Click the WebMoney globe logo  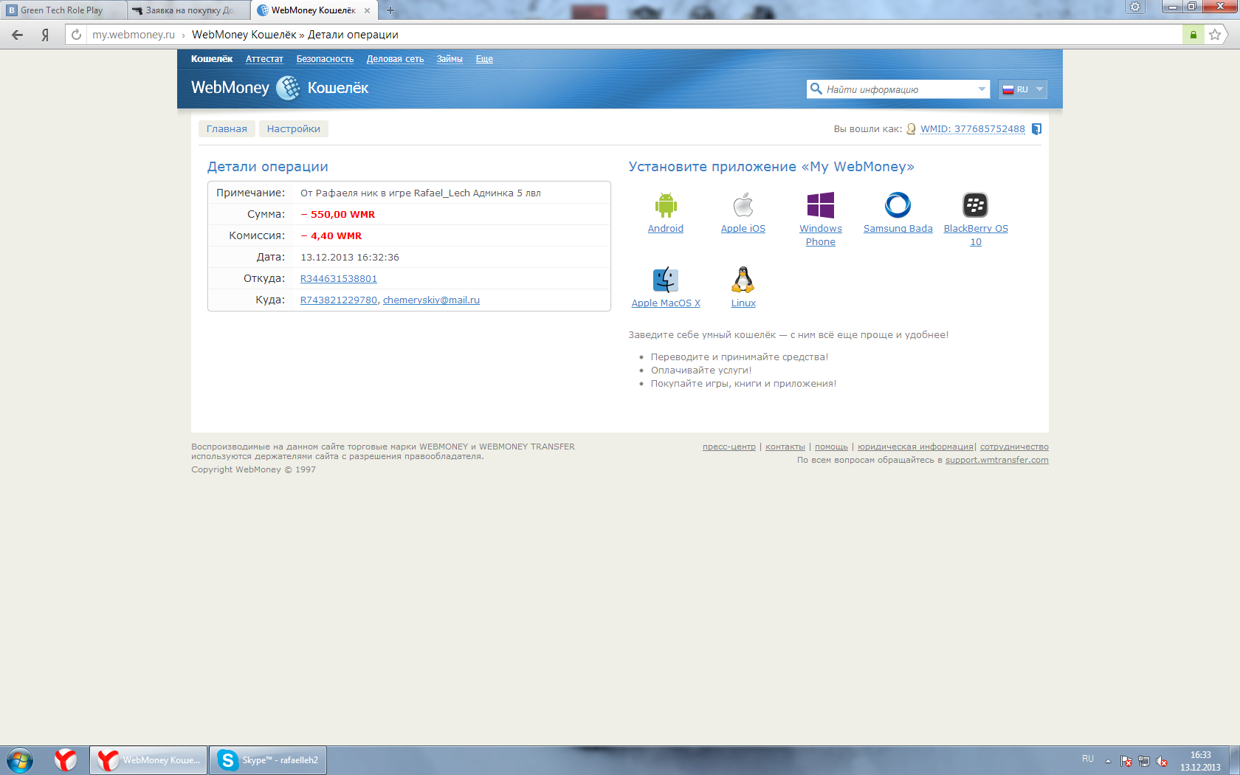point(288,88)
